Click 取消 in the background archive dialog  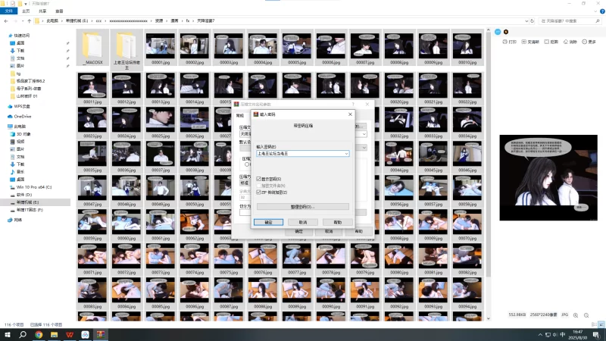[x=329, y=231]
